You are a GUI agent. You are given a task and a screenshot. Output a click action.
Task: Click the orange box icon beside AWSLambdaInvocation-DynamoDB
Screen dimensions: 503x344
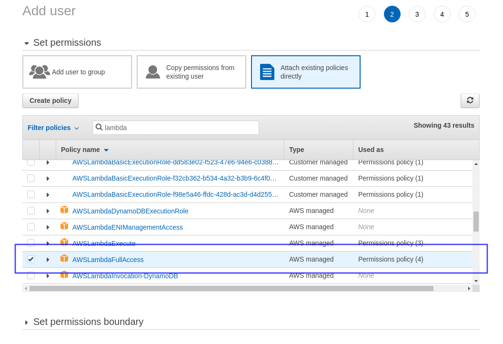(64, 275)
